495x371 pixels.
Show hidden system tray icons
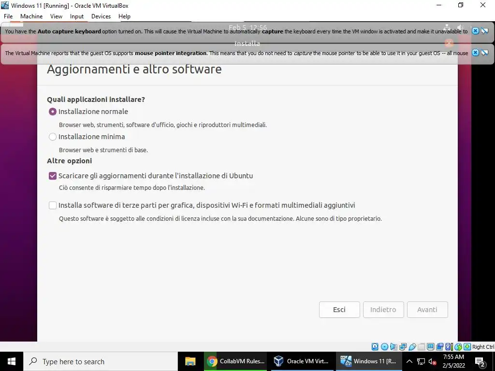(409, 361)
